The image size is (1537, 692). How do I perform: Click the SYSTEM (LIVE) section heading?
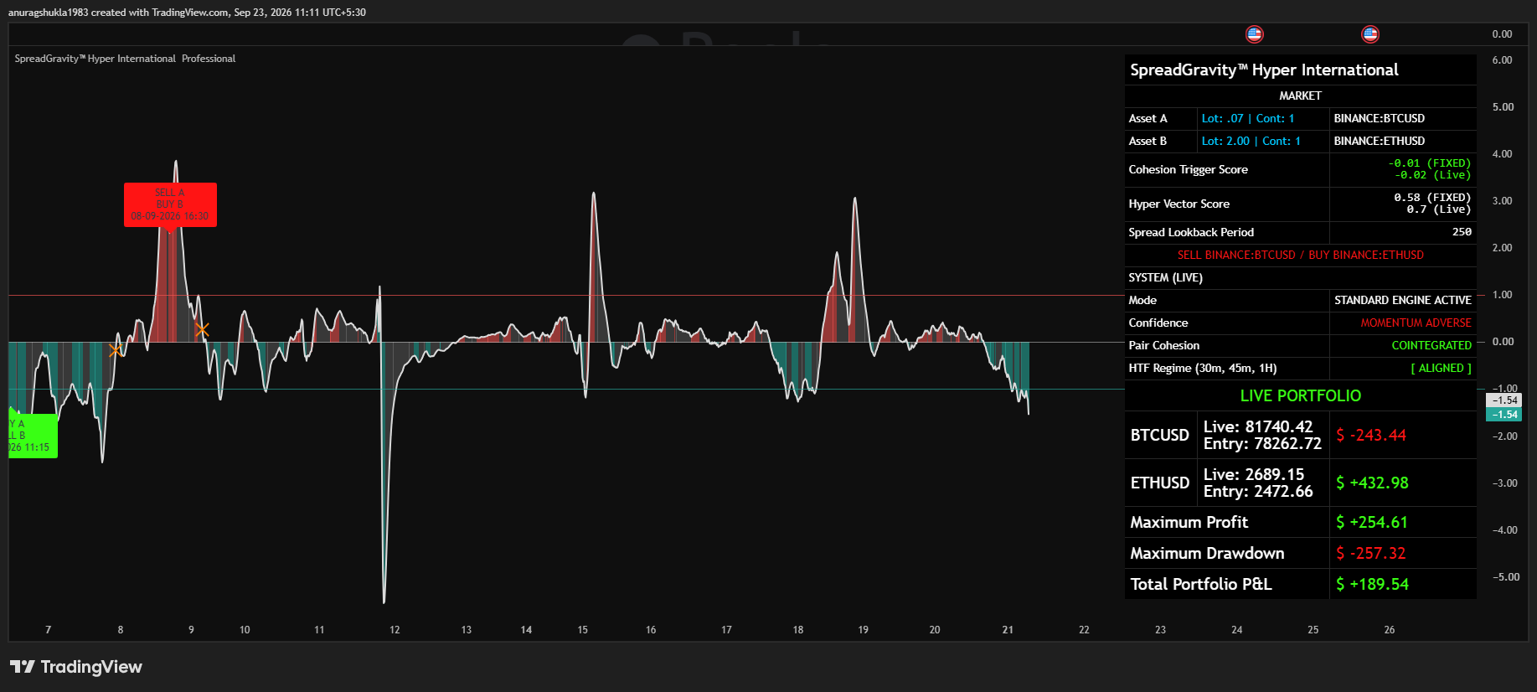(1300, 278)
